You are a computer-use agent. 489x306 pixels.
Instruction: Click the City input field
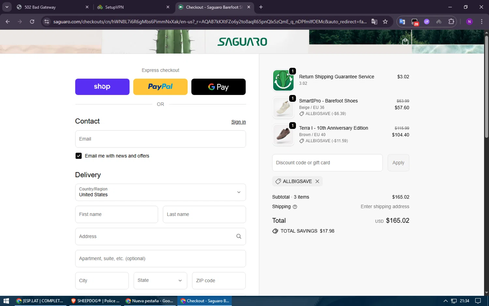pos(102,281)
